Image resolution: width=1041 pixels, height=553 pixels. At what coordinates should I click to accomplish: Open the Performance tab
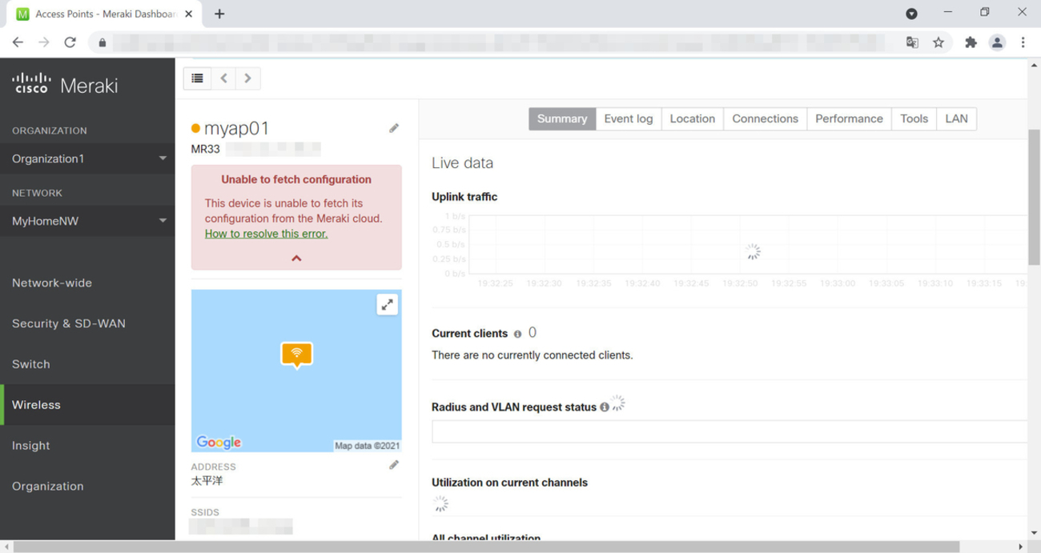tap(848, 118)
